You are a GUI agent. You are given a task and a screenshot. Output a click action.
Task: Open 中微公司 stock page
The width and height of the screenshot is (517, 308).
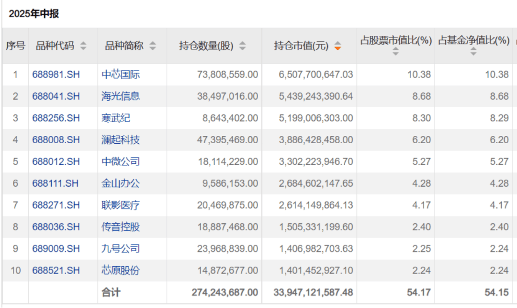121,161
